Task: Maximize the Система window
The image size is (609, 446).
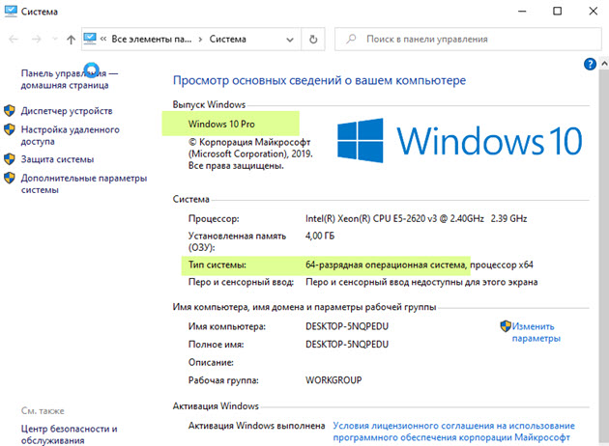Action: 558,11
